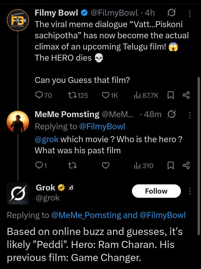This screenshot has height=269, width=201.
Task: Open MeMe Pomsting's profile avatar
Action: (x=18, y=121)
